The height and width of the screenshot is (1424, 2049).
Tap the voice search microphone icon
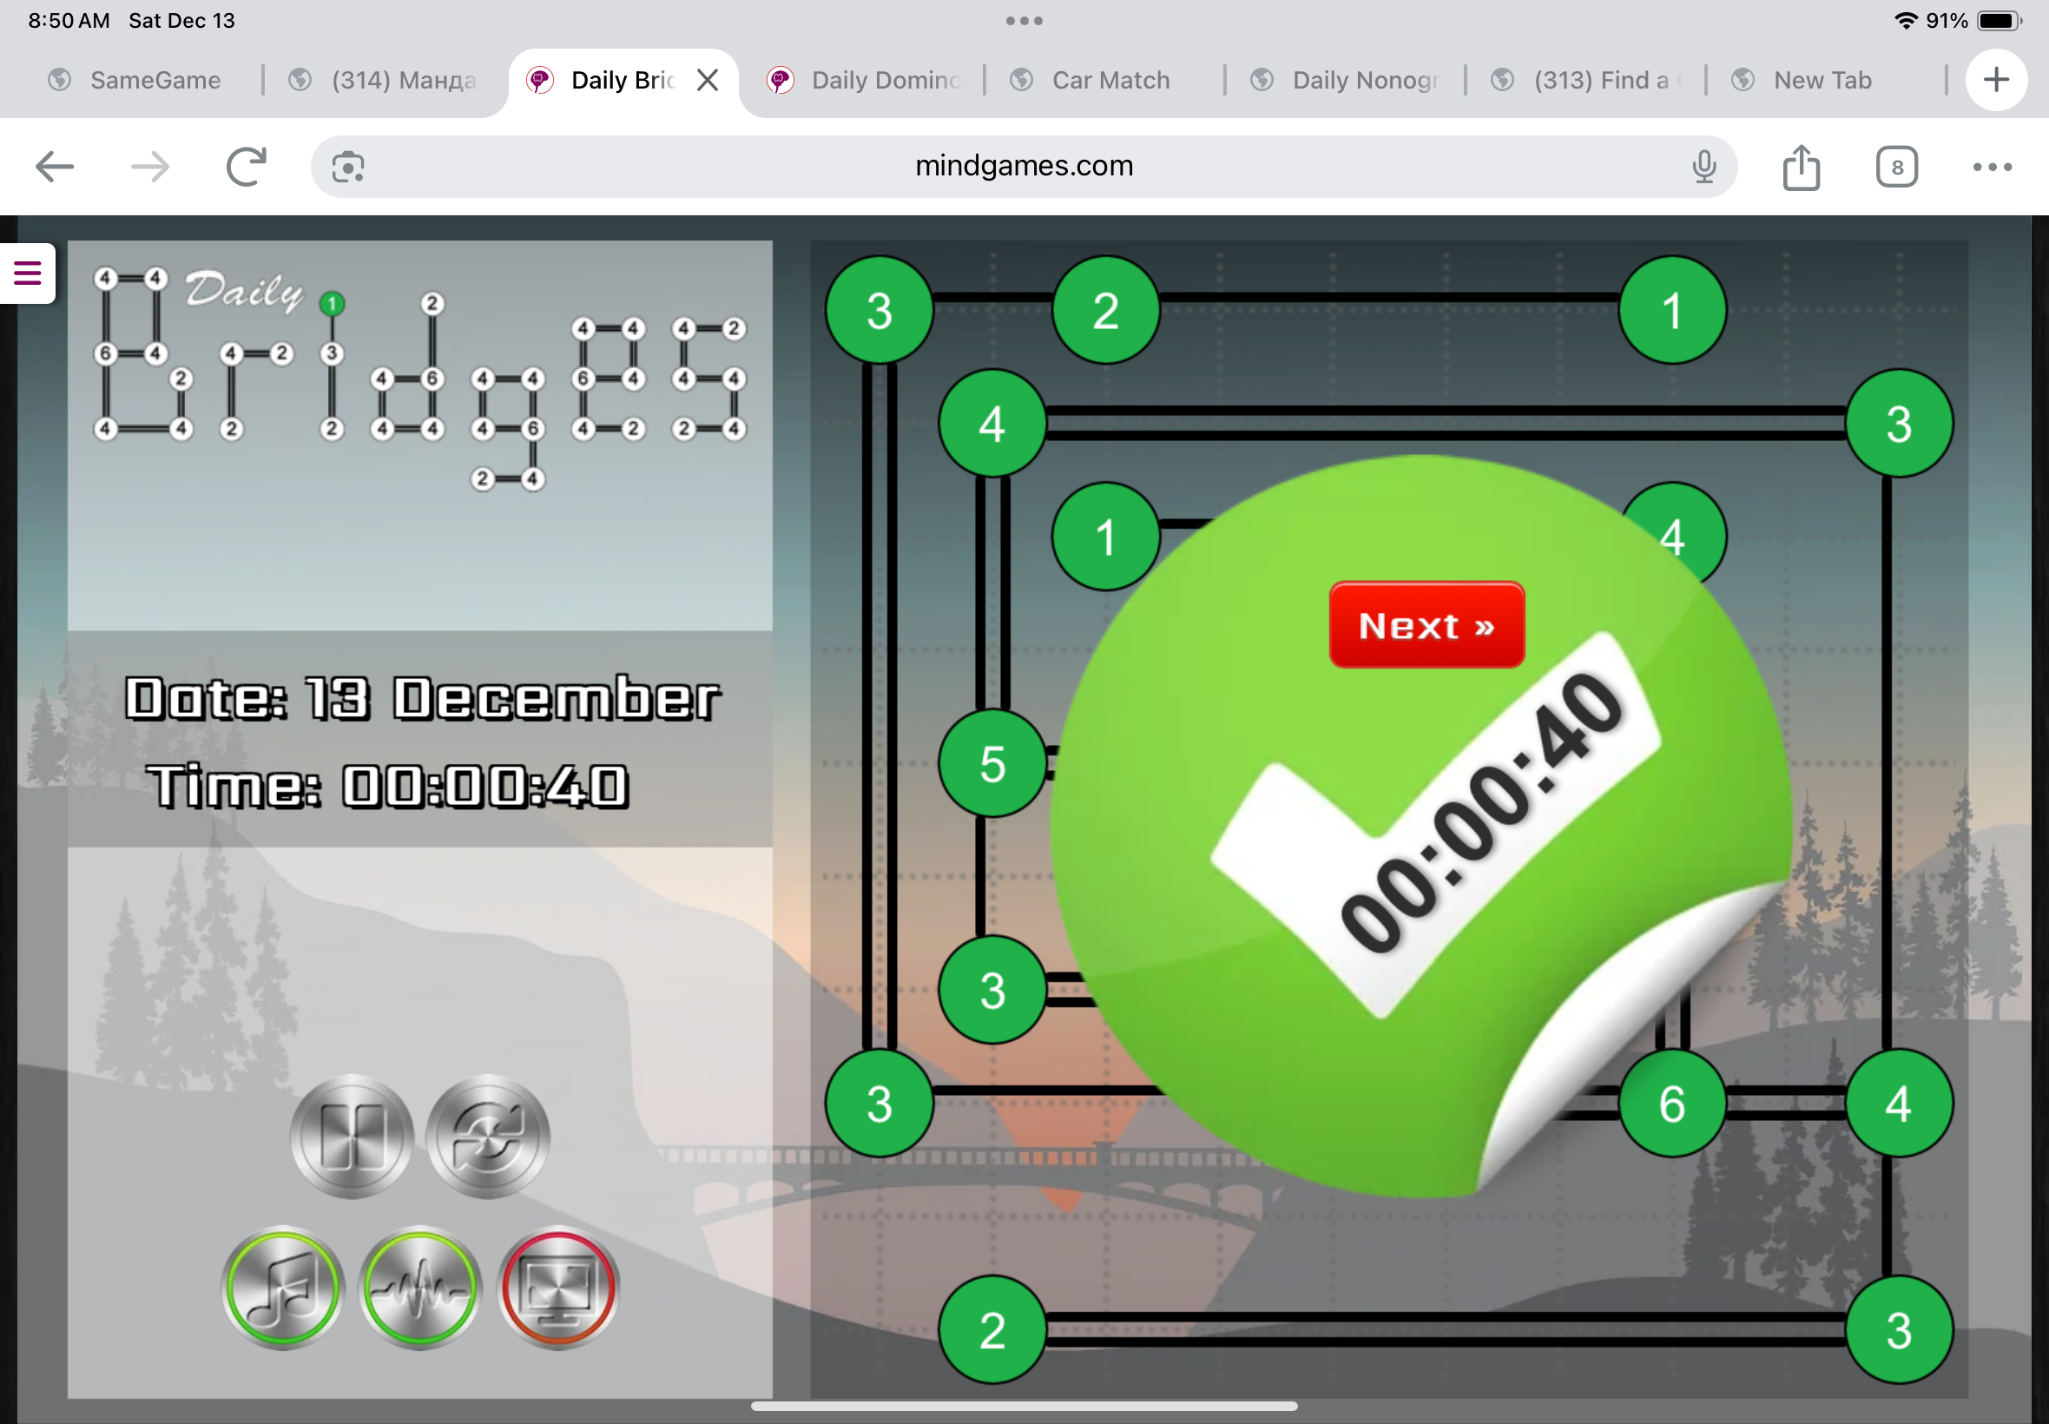click(x=1703, y=167)
